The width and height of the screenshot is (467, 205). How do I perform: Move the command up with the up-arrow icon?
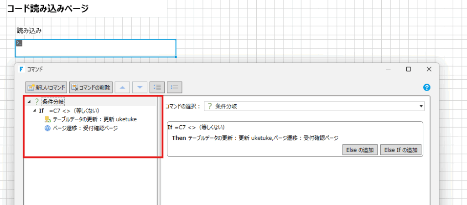coord(122,87)
